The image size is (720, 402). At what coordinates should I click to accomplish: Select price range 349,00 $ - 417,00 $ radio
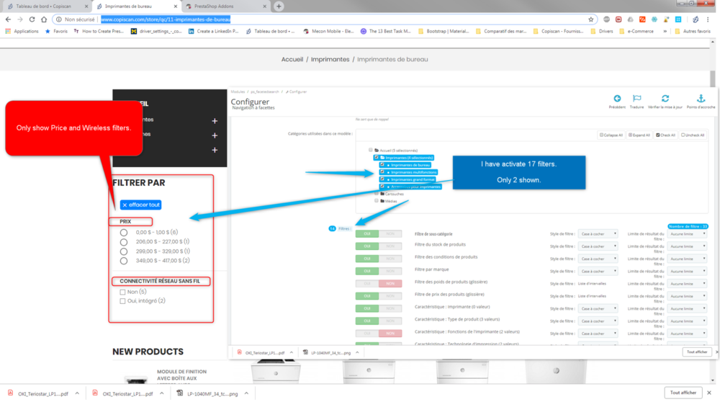(x=124, y=261)
